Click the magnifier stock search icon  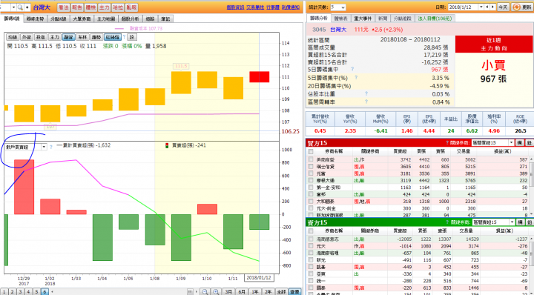click(x=20, y=7)
